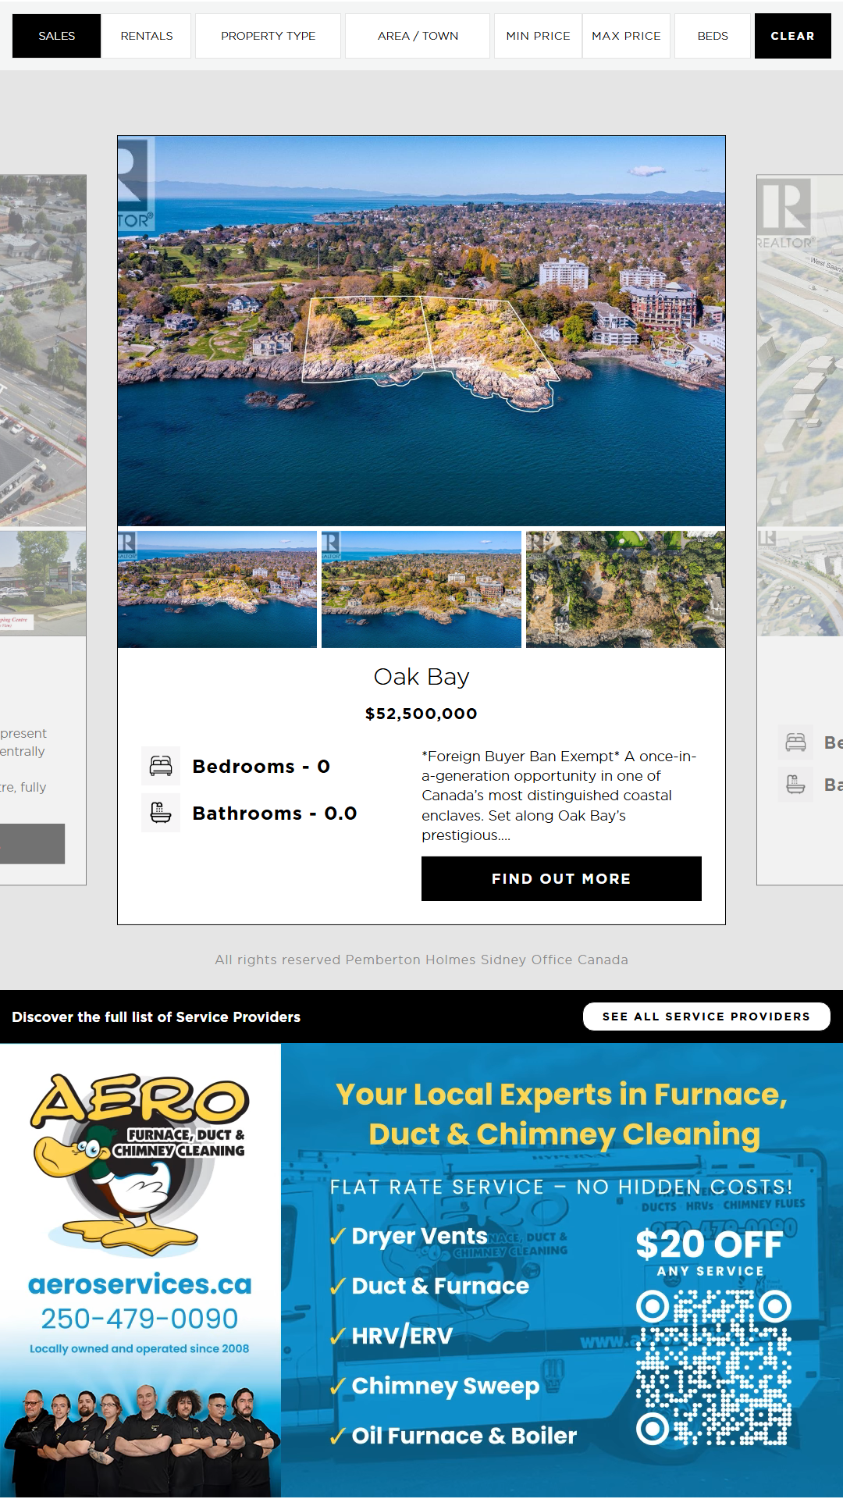Click the bathtub icon beside Bathrooms
This screenshot has height=1499, width=843.
(161, 813)
